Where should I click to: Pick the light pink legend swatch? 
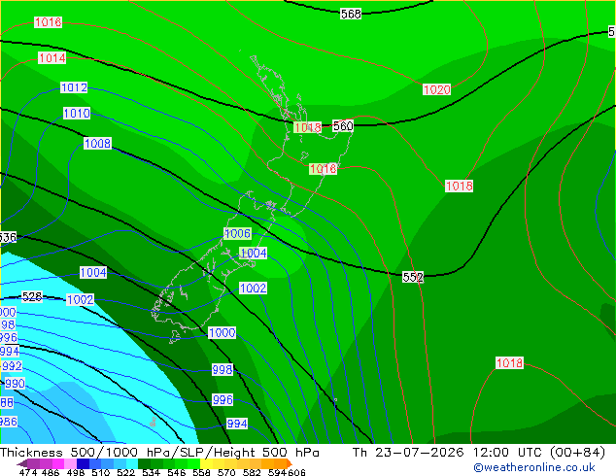[70, 463]
